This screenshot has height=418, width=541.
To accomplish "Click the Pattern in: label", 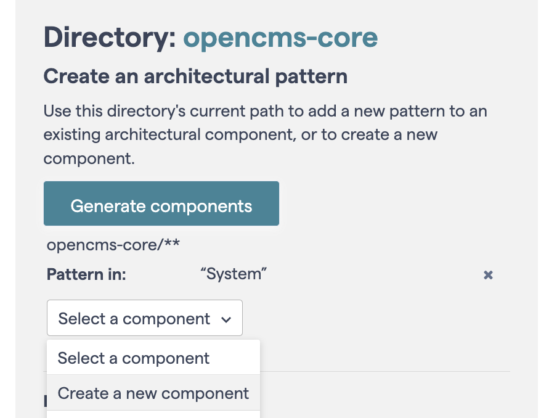I will (x=86, y=274).
